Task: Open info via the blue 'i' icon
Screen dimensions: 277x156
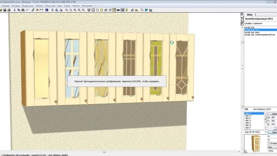Action: pos(47,10)
